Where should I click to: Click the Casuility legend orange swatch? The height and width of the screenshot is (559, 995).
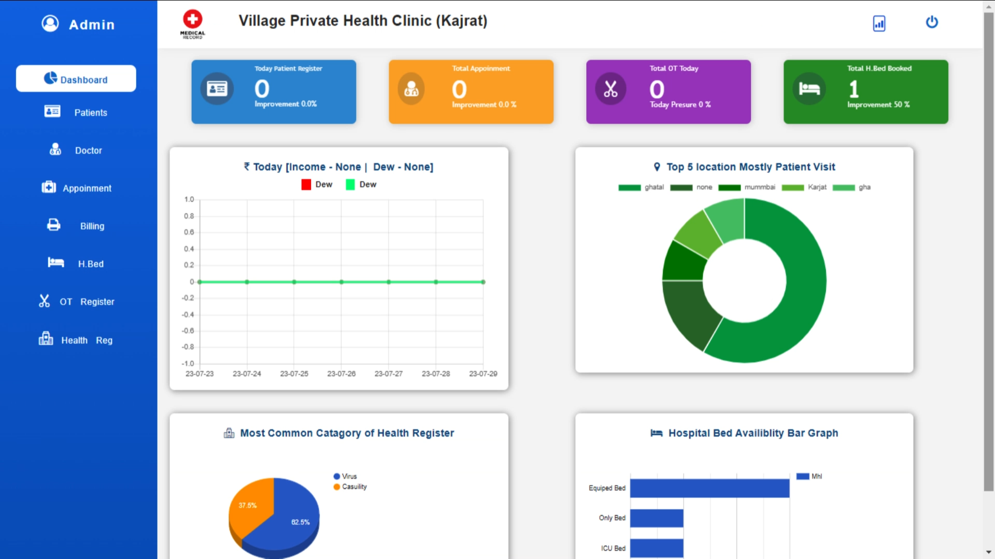(337, 487)
